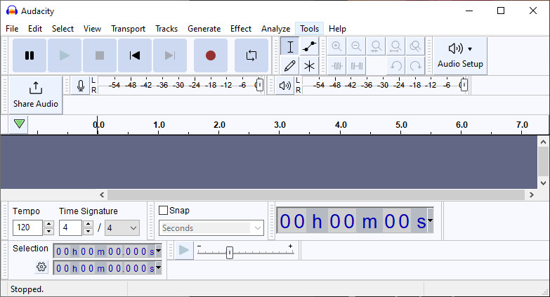The image size is (550, 297).
Task: Click the Zoom Toggle icon
Action: (415, 46)
